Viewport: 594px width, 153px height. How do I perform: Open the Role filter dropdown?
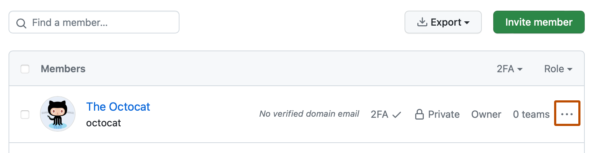558,69
